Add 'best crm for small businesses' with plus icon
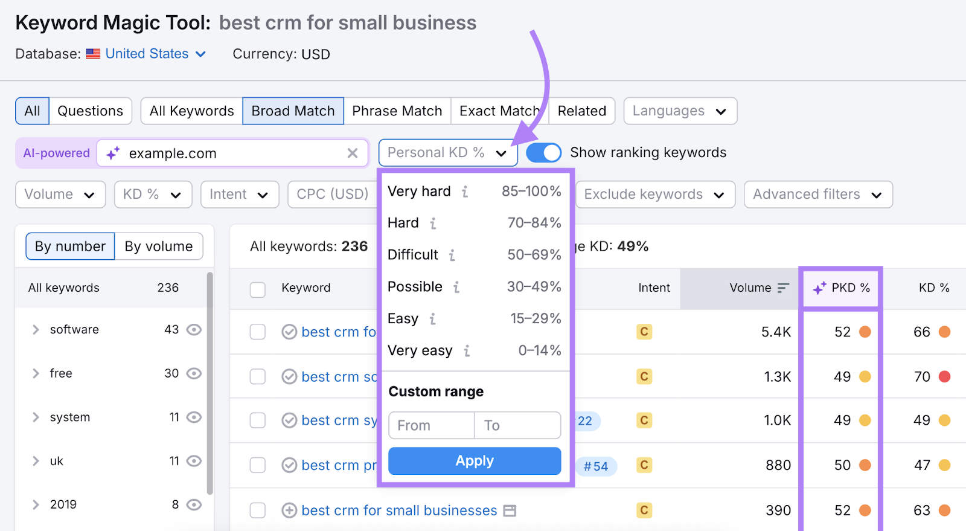The width and height of the screenshot is (966, 531). click(x=289, y=510)
